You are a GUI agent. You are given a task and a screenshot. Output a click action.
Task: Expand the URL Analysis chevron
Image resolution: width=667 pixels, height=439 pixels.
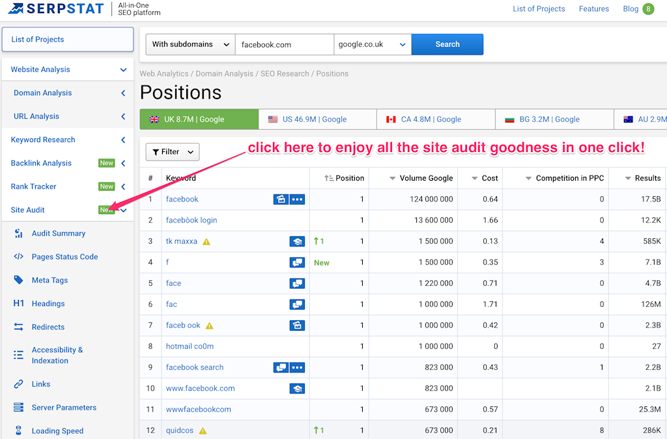[123, 116]
